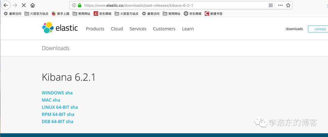This screenshot has height=137, width=328.
Task: Open the Cloud navigation item
Action: click(117, 29)
